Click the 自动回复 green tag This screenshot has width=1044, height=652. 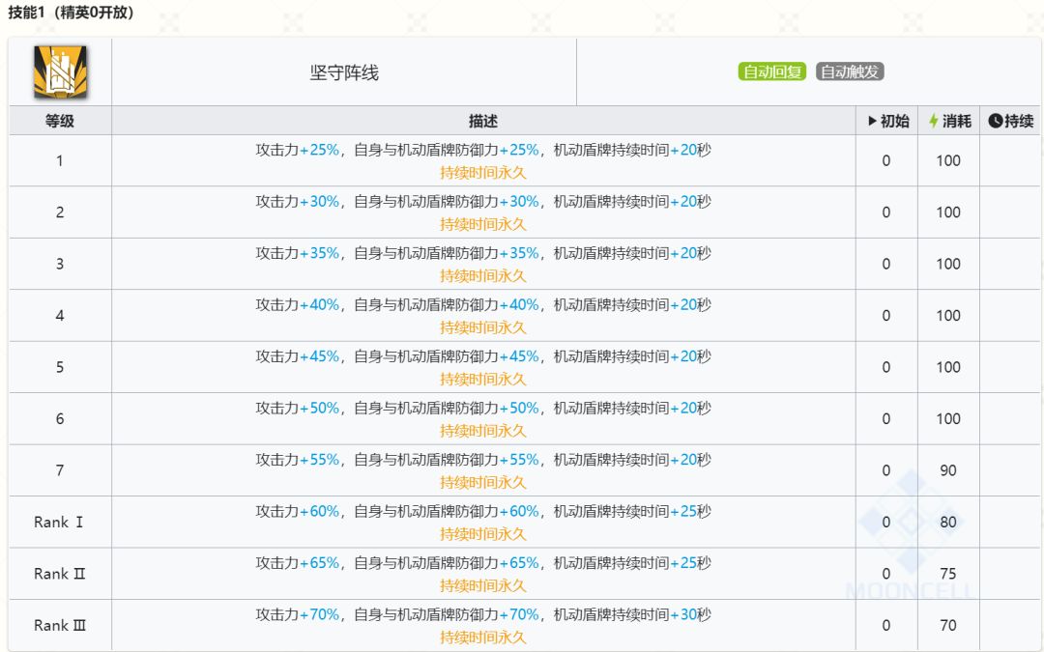point(771,72)
